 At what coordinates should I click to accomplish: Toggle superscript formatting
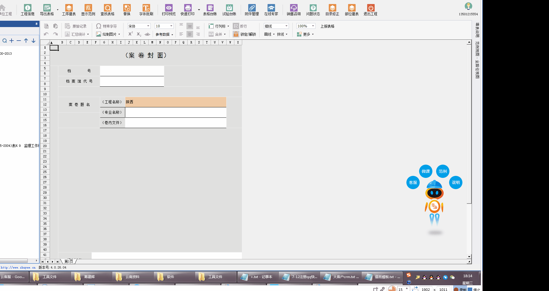point(130,34)
